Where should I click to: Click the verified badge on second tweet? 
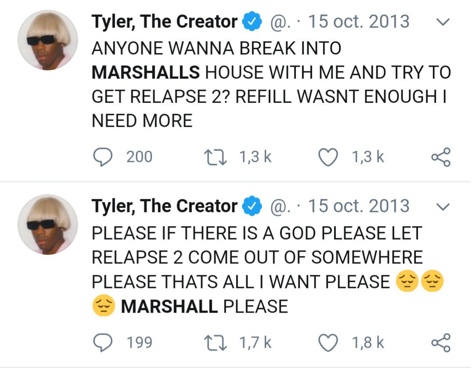point(252,206)
